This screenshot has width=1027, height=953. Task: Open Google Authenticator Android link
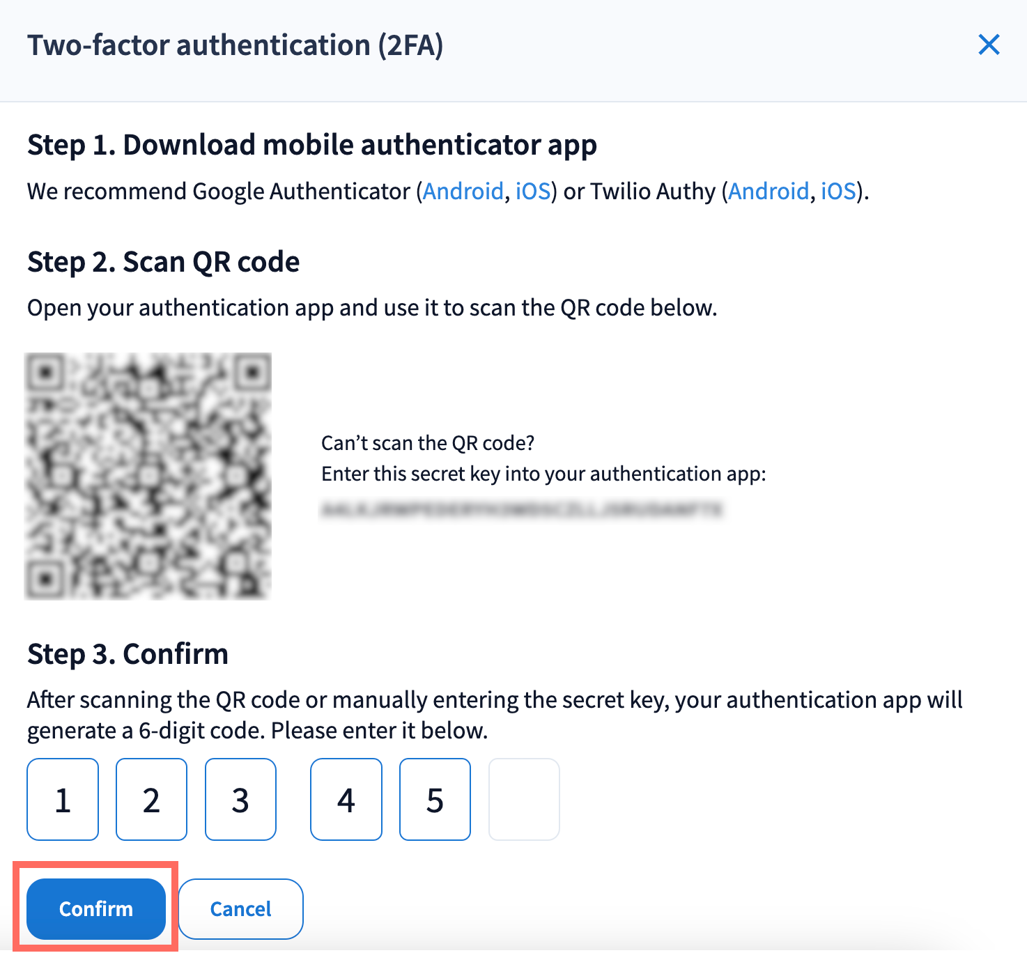(x=463, y=191)
